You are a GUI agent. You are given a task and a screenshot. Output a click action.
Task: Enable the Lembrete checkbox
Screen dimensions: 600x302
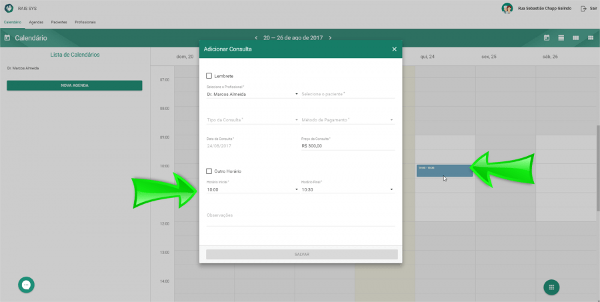pos(209,76)
